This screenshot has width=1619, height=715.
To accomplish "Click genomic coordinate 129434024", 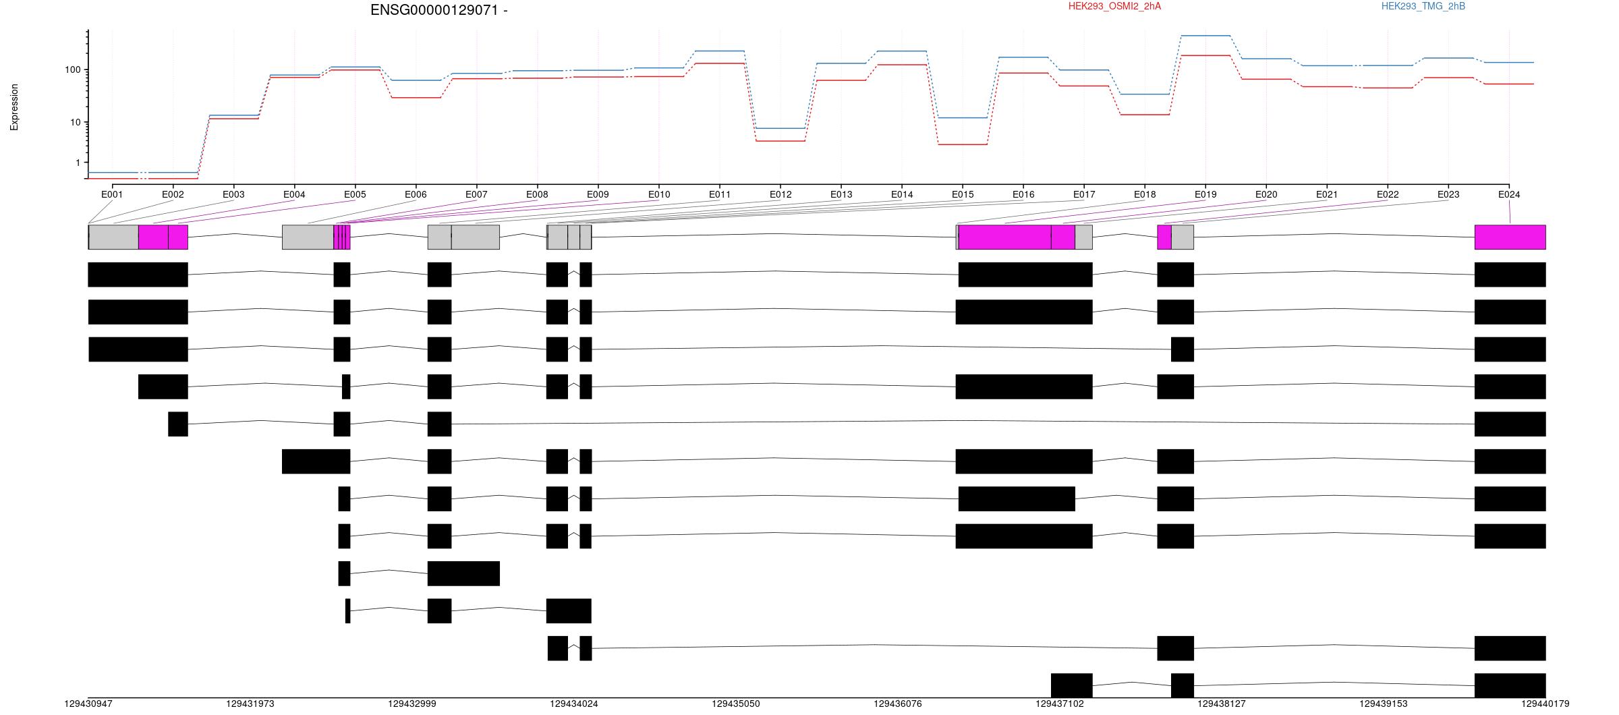I will coord(574,704).
